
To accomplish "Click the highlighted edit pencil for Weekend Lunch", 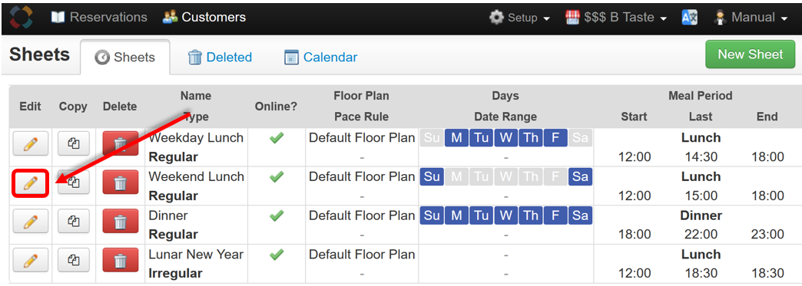I will click(30, 182).
